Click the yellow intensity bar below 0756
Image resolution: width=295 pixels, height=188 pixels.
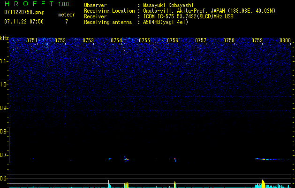coord(175,185)
